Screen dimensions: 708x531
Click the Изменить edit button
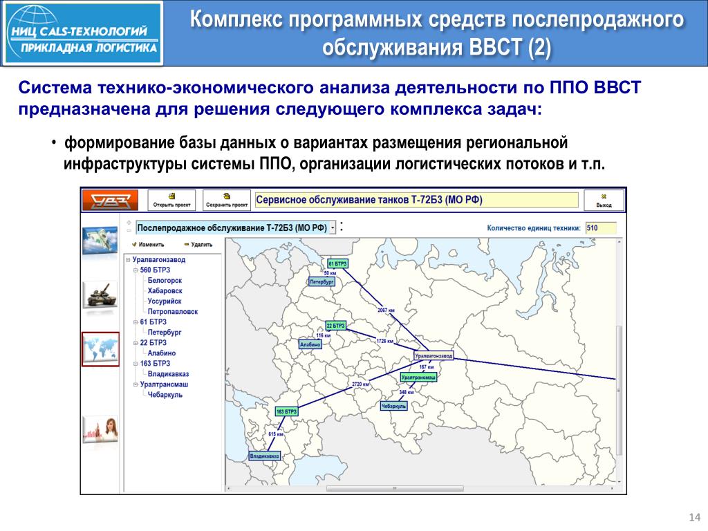(148, 244)
